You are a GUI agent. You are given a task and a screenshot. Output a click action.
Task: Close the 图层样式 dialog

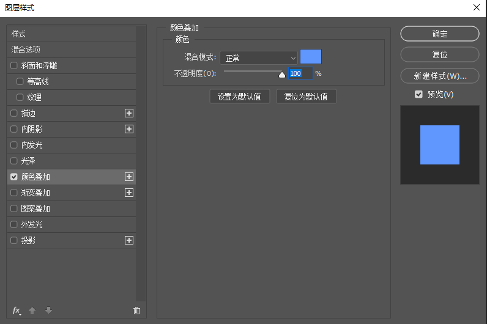pos(477,7)
